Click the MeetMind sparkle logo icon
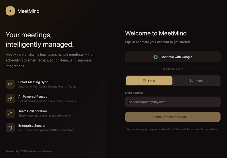Viewport: 227px width, 158px height. coord(10,11)
